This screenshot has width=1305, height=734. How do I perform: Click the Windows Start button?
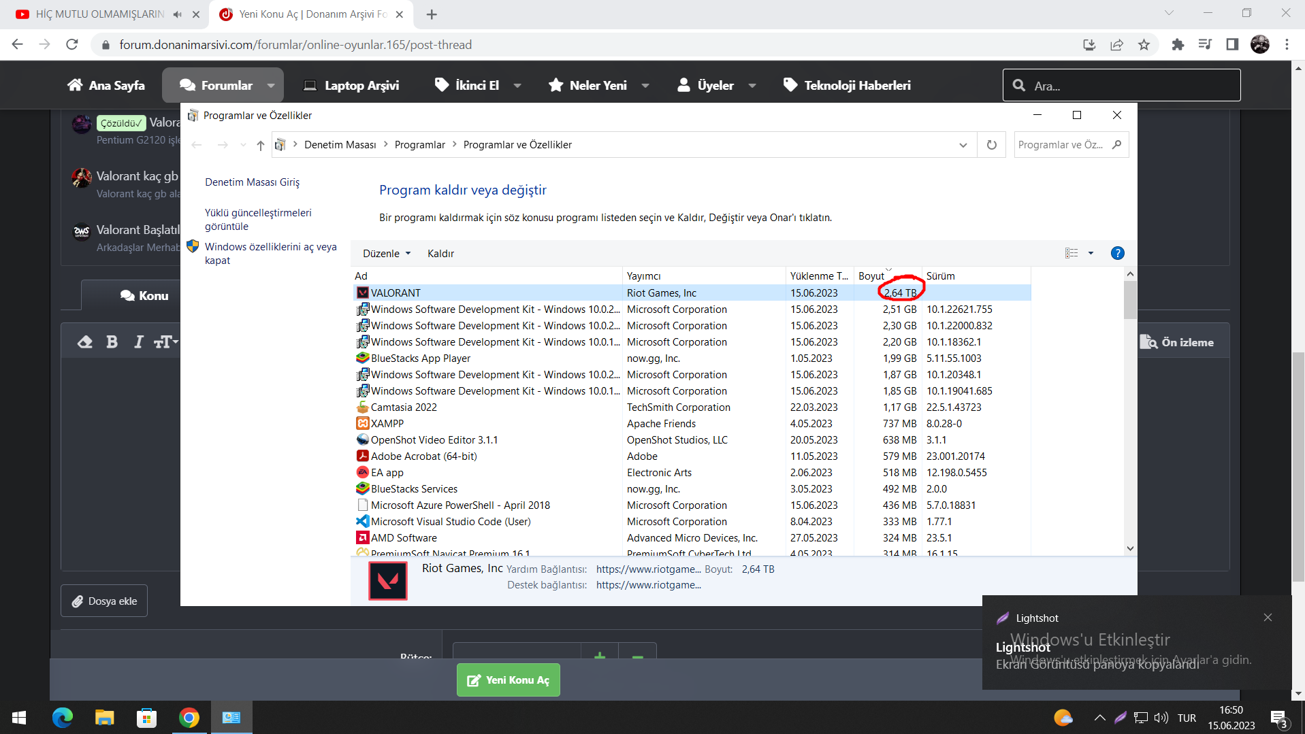(19, 717)
